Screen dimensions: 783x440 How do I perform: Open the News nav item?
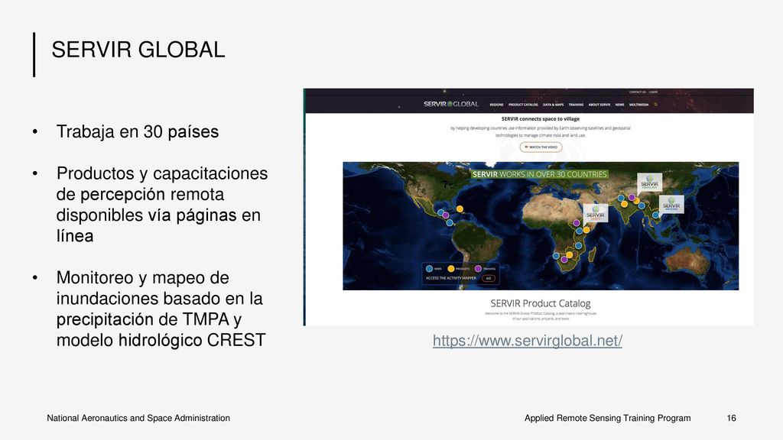[x=619, y=105]
